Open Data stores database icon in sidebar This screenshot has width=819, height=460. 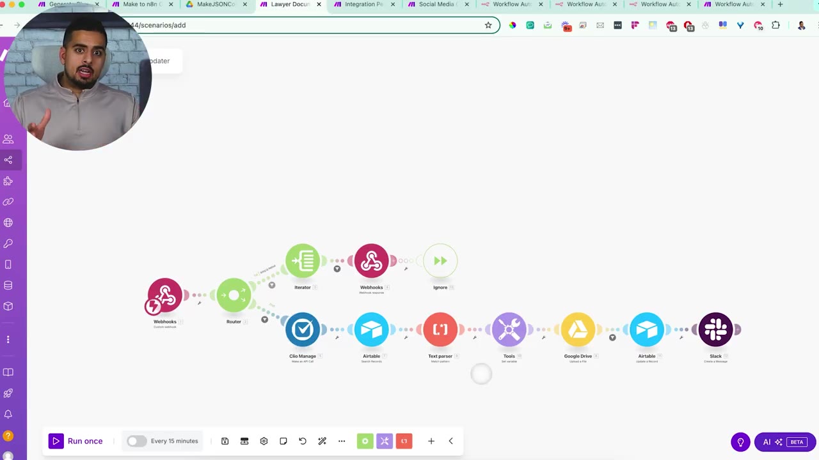(8, 286)
